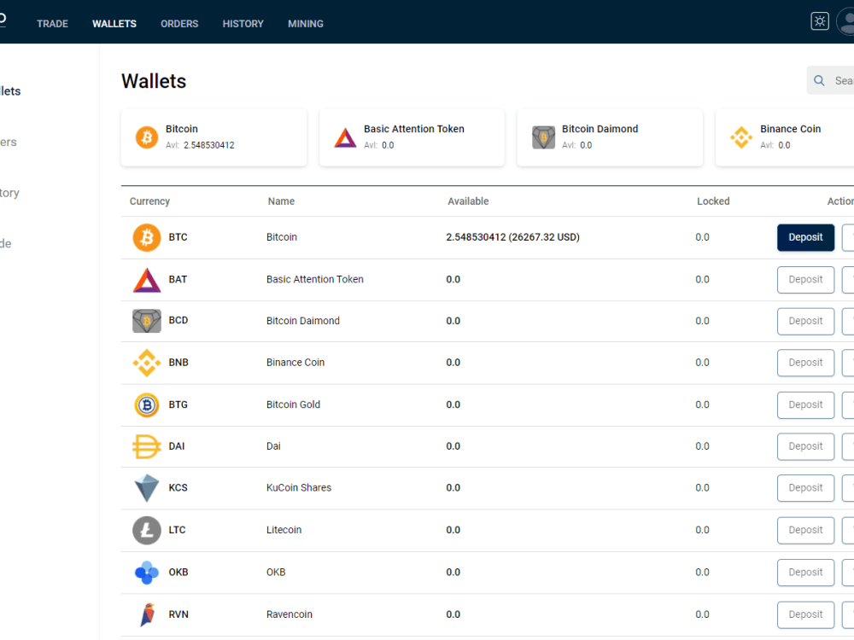The height and width of the screenshot is (640, 854).
Task: Focus the wallet search field
Action: pyautogui.click(x=830, y=80)
